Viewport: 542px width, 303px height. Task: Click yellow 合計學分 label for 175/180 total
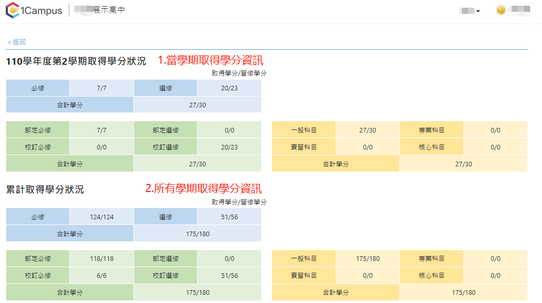point(336,293)
